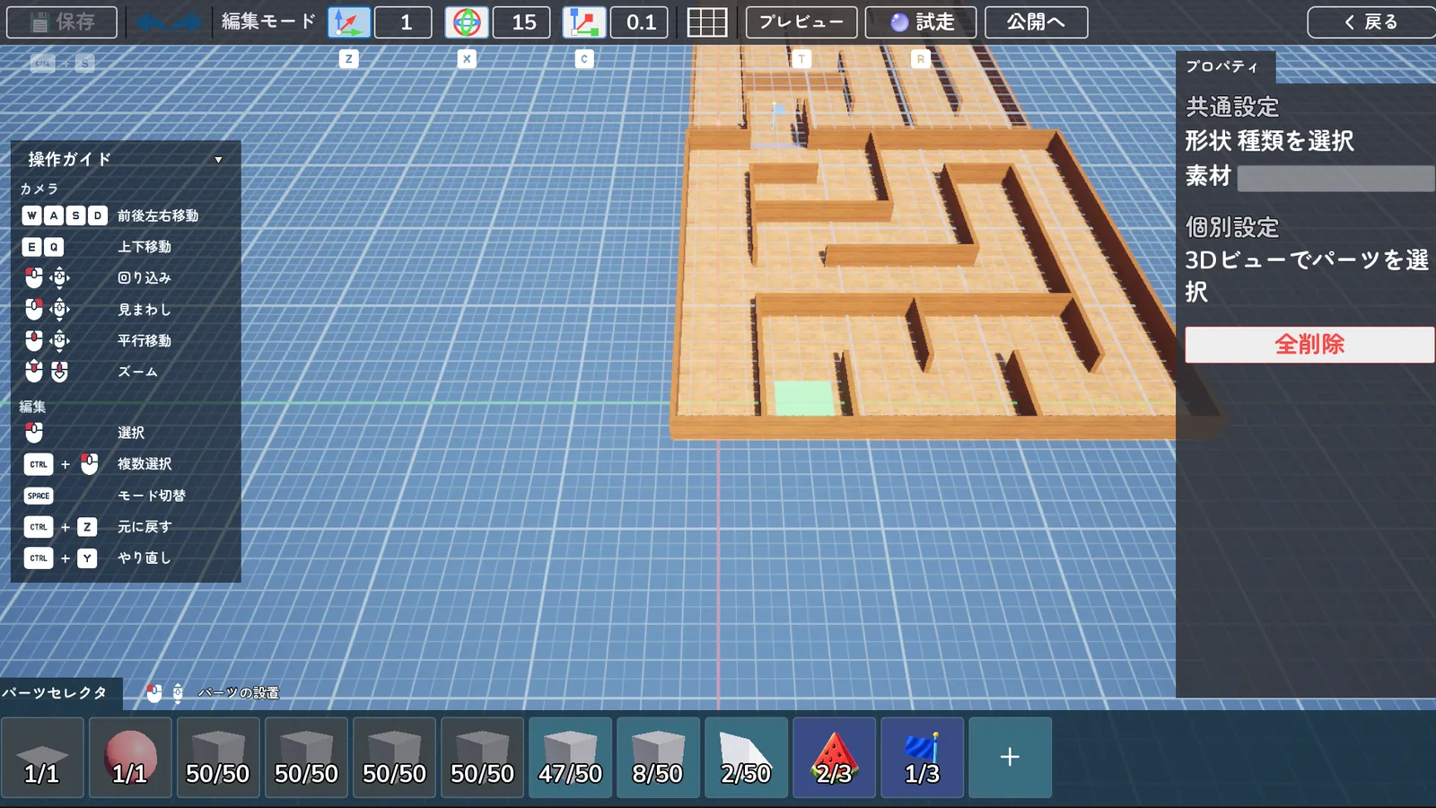The height and width of the screenshot is (808, 1436).
Task: Click the 編集モード label
Action: click(x=268, y=22)
